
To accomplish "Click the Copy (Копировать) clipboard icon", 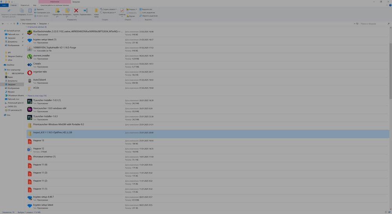I will (22, 11).
